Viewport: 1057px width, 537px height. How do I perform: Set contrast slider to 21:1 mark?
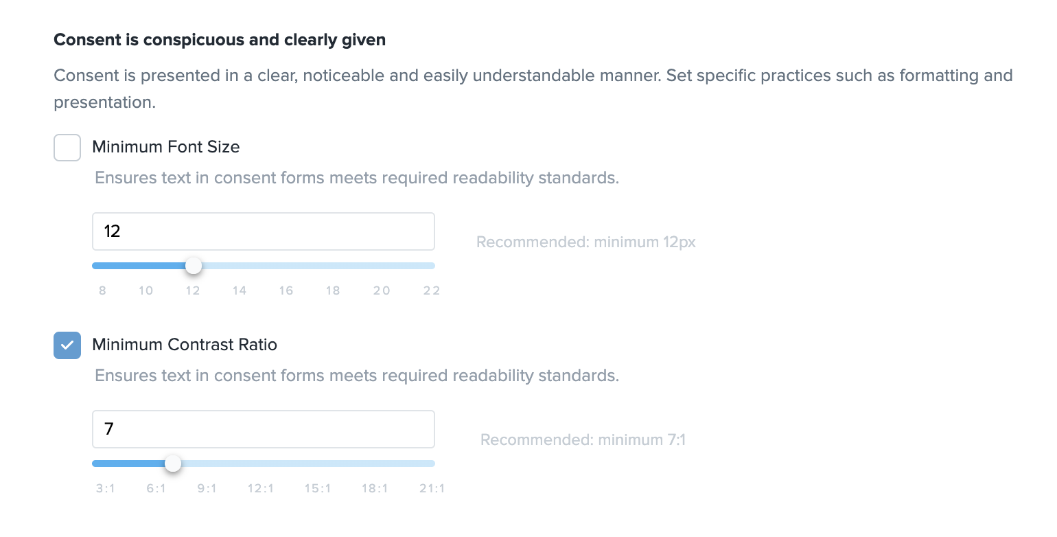click(432, 464)
